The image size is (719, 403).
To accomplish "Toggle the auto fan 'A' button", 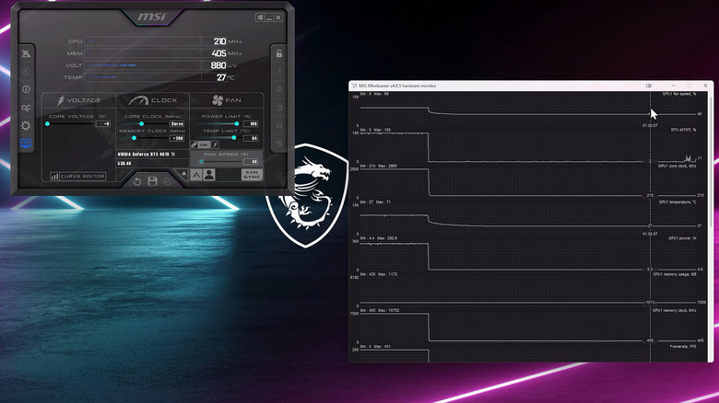I will (x=196, y=175).
